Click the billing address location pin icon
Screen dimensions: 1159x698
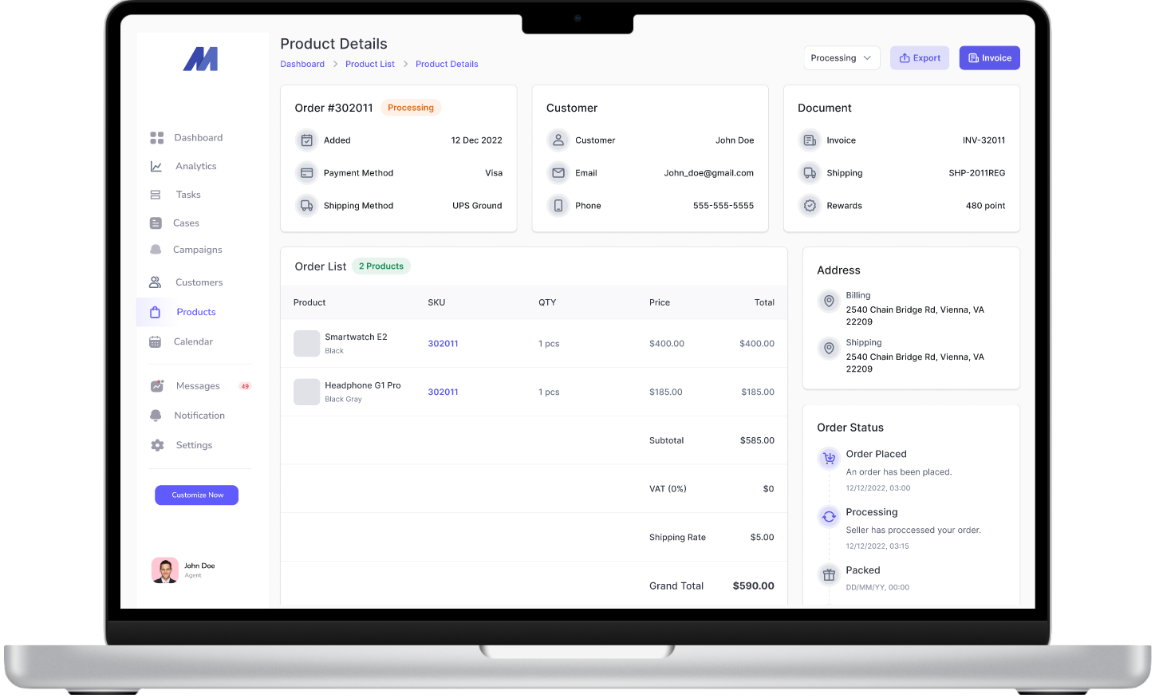tap(829, 302)
